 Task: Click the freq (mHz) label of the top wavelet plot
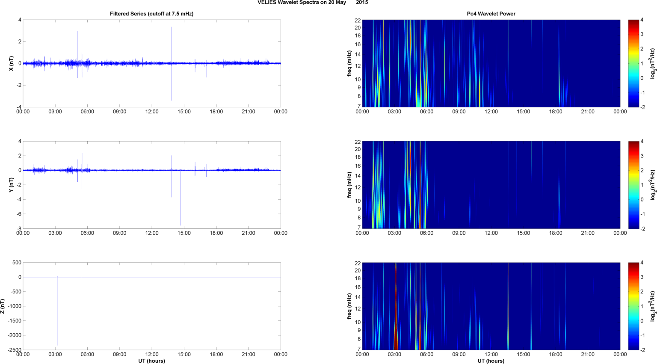point(349,63)
